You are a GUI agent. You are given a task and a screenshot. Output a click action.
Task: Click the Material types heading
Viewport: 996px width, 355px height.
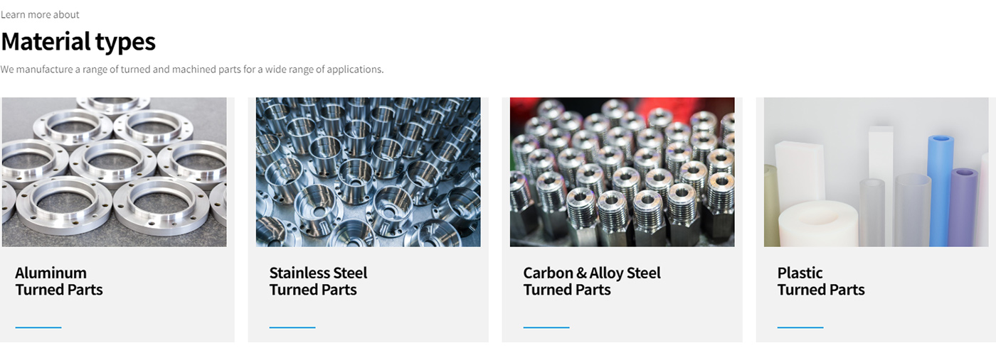78,41
